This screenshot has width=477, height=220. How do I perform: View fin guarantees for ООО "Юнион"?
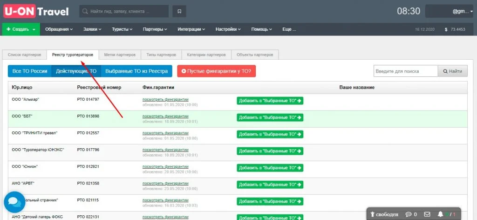click(x=165, y=166)
